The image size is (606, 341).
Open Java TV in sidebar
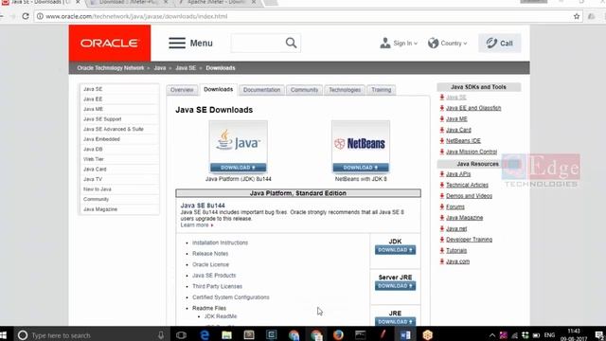tap(93, 179)
